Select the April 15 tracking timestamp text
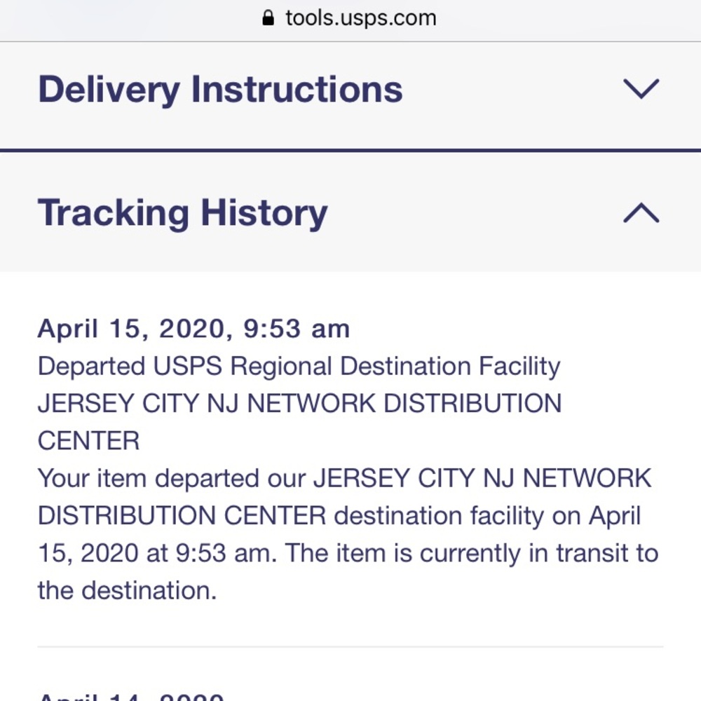 (194, 329)
